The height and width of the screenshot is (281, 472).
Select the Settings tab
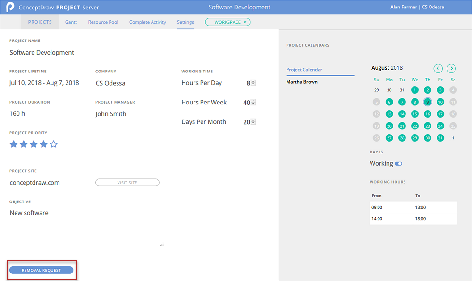click(185, 22)
